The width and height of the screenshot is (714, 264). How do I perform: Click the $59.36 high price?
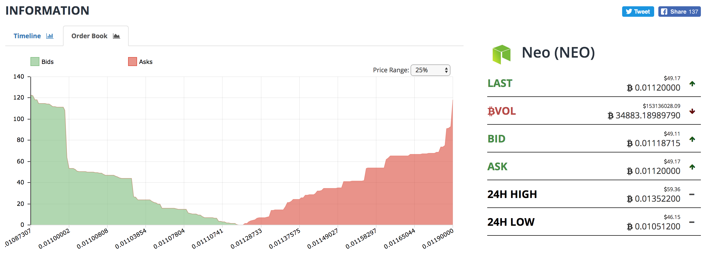(x=672, y=189)
